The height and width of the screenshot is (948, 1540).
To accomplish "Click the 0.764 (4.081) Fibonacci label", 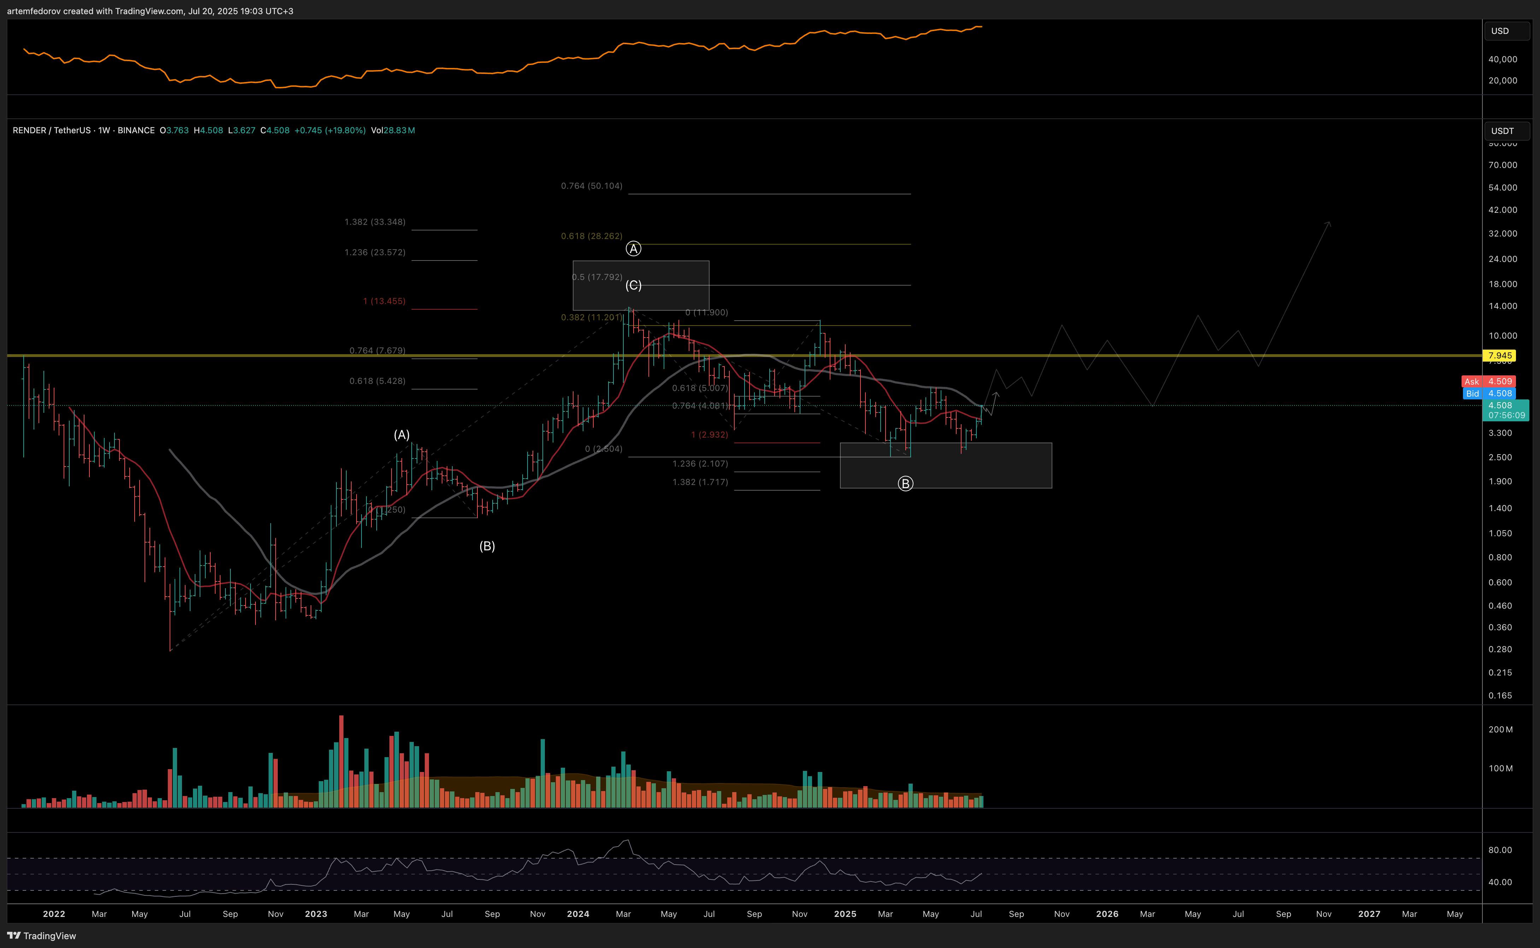I will [700, 406].
